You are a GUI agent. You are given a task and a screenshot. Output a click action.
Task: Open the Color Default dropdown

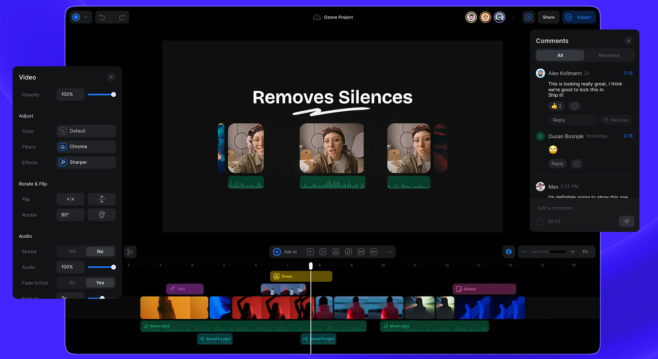click(86, 131)
